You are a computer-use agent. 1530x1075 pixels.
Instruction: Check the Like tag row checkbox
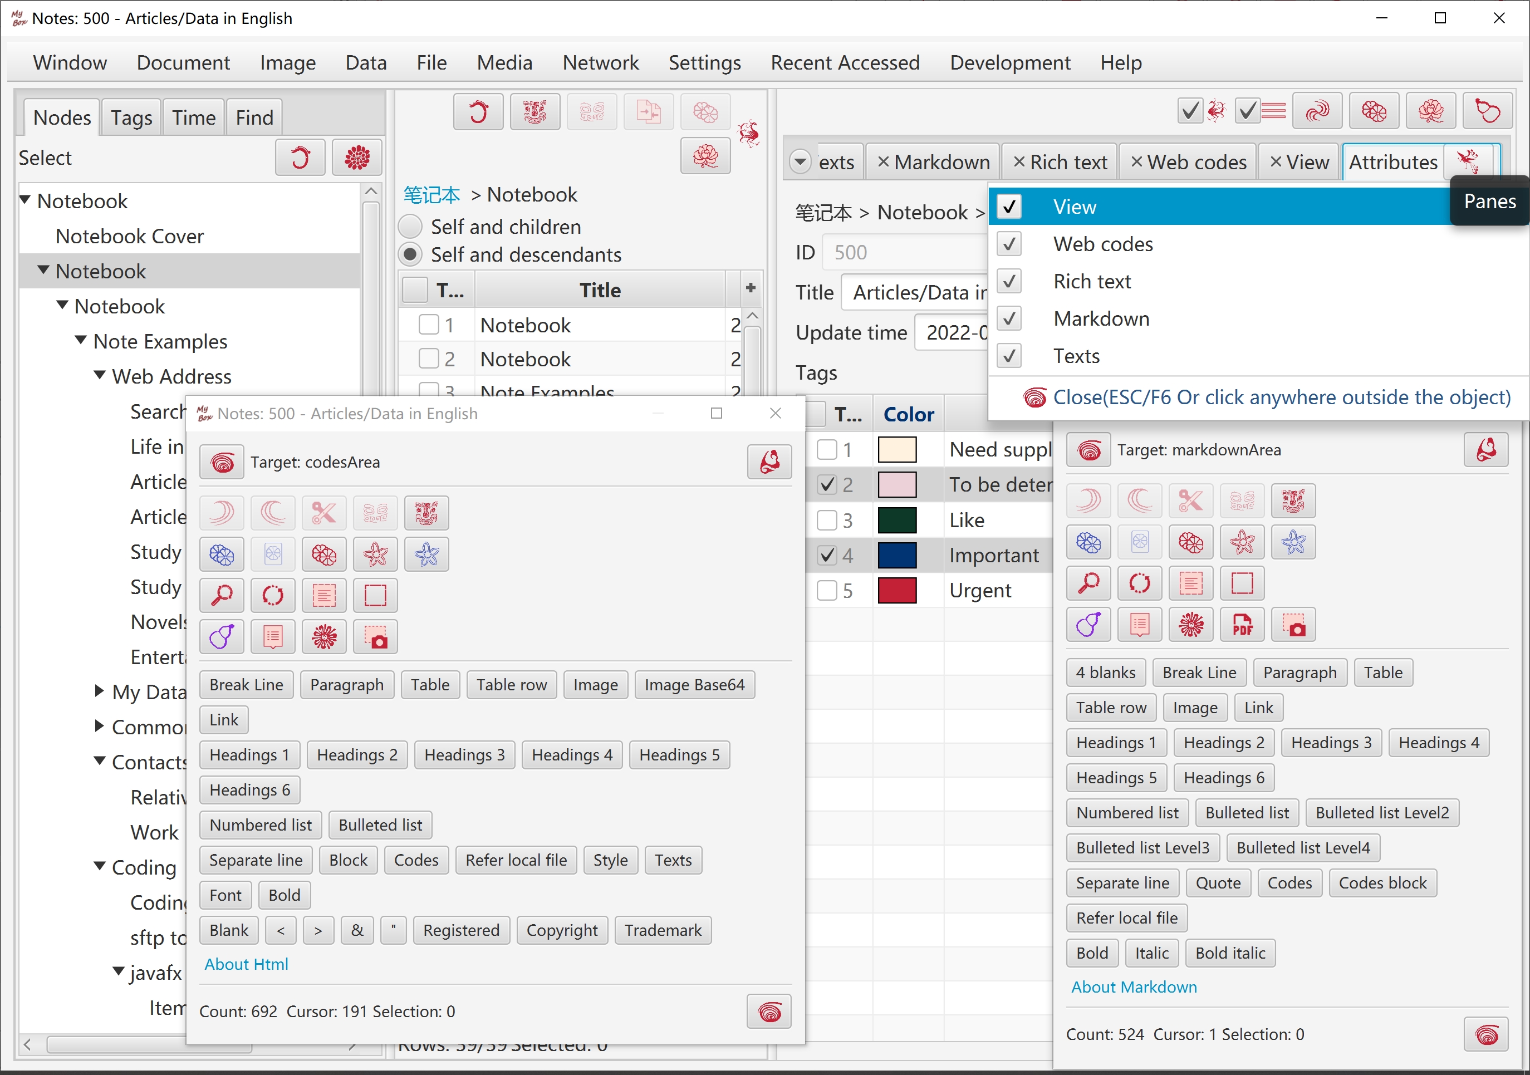click(827, 520)
